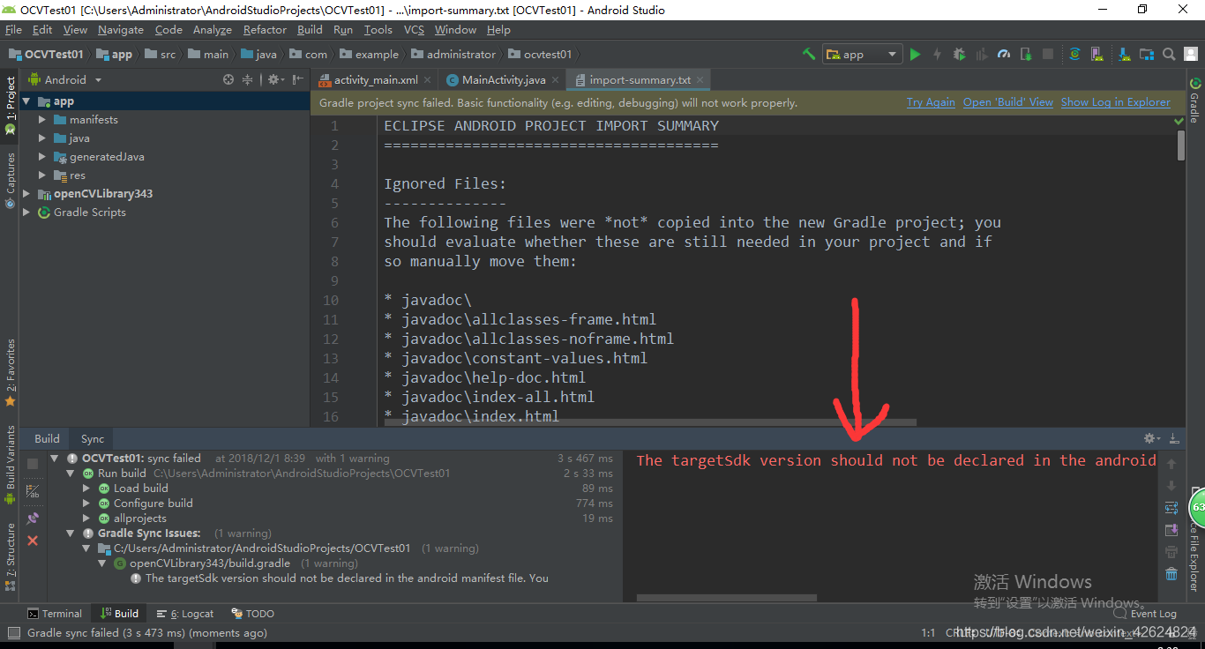Screen dimensions: 1205x649
Task: Expand the openCVLibrary343 module
Action: 26,193
